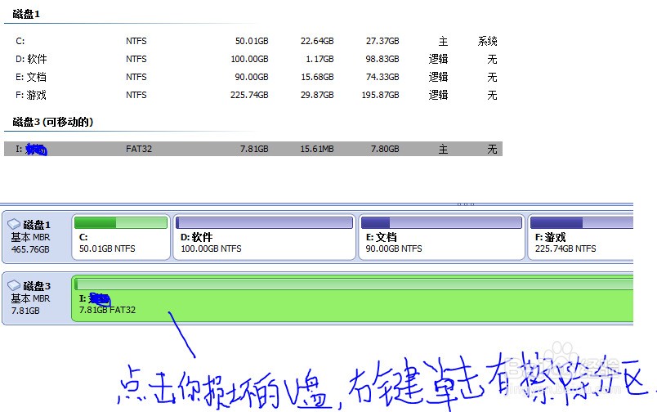The image size is (657, 412).
Task: Select C: 50.01GB NTFS partition block
Action: 121,237
